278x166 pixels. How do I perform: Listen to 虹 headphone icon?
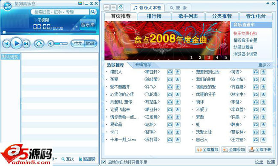[256, 125]
